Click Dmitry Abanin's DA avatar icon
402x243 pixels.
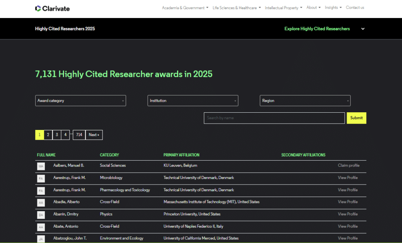41,215
